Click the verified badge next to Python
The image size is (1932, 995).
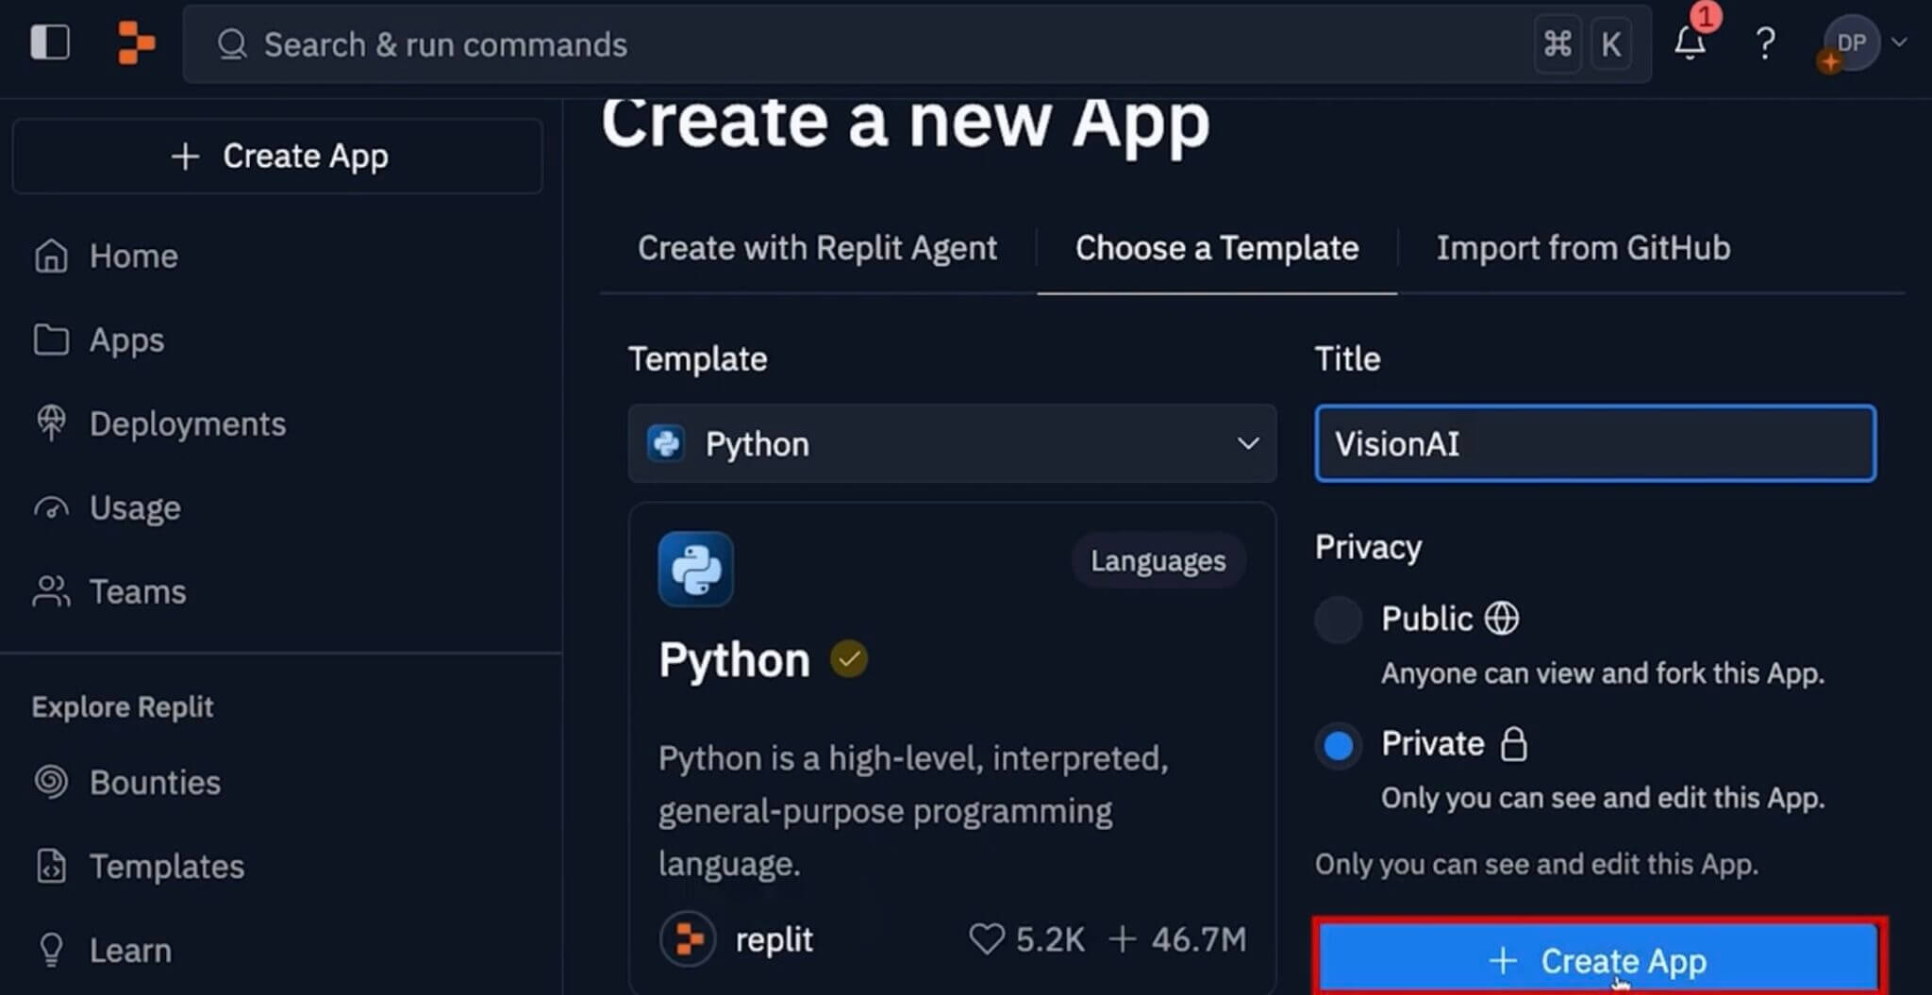point(849,659)
